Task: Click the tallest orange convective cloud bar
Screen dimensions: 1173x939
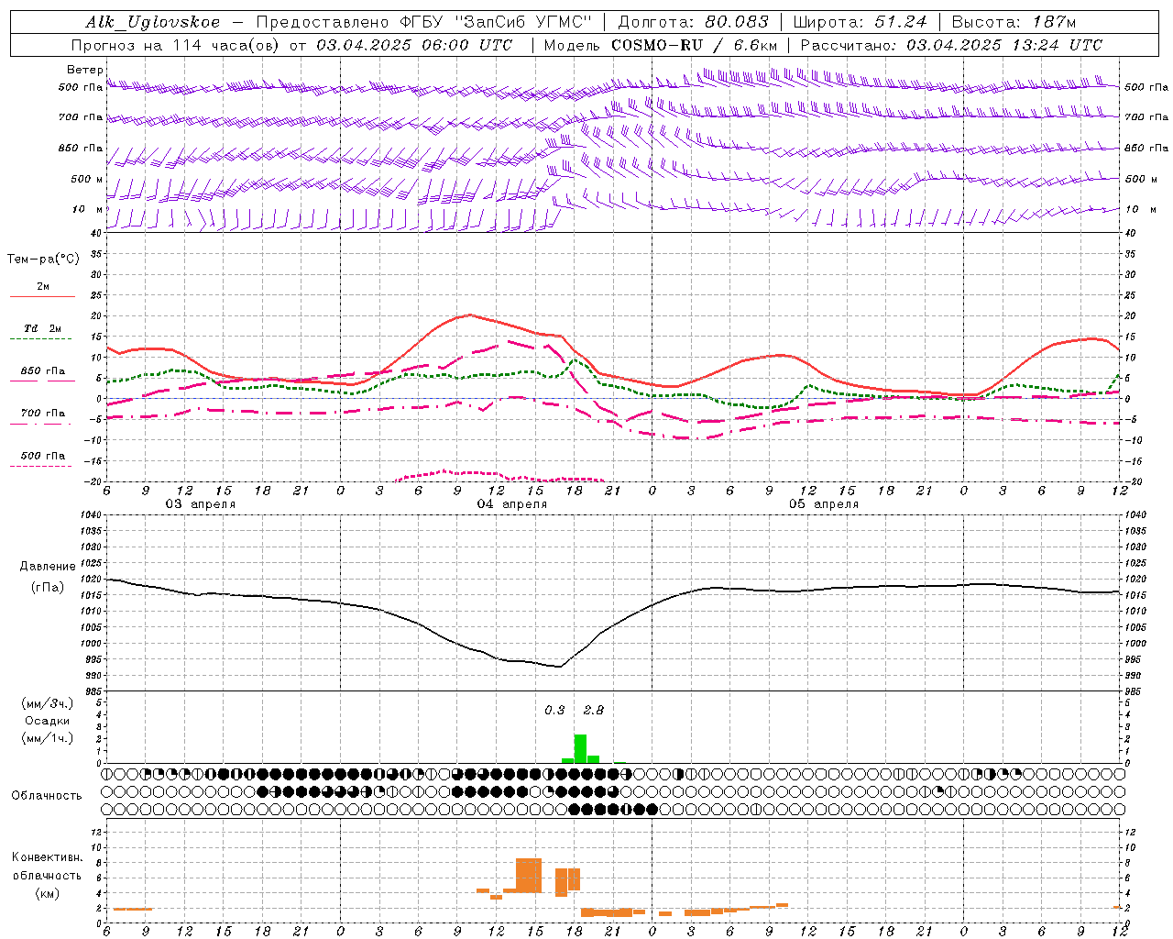Action: click(x=529, y=876)
